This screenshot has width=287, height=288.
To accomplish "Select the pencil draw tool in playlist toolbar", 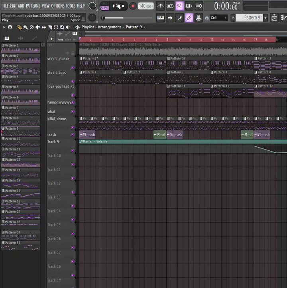I will 19,27.
